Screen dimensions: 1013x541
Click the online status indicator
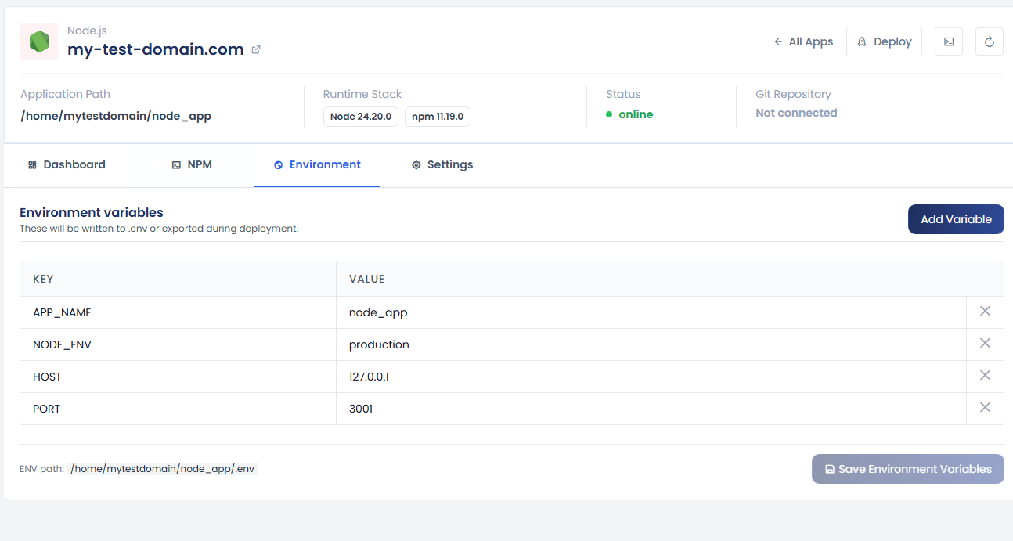pos(629,114)
